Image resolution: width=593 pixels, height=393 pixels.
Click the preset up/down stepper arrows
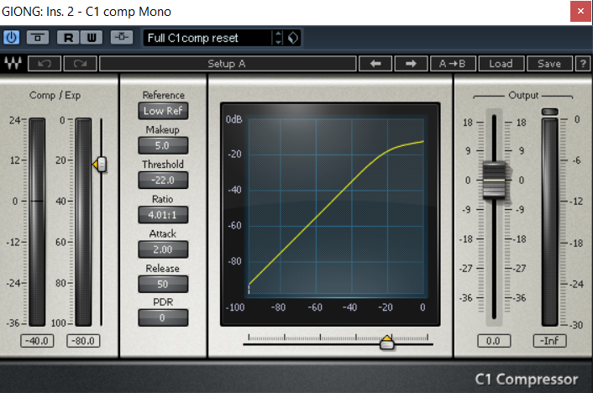(x=278, y=38)
